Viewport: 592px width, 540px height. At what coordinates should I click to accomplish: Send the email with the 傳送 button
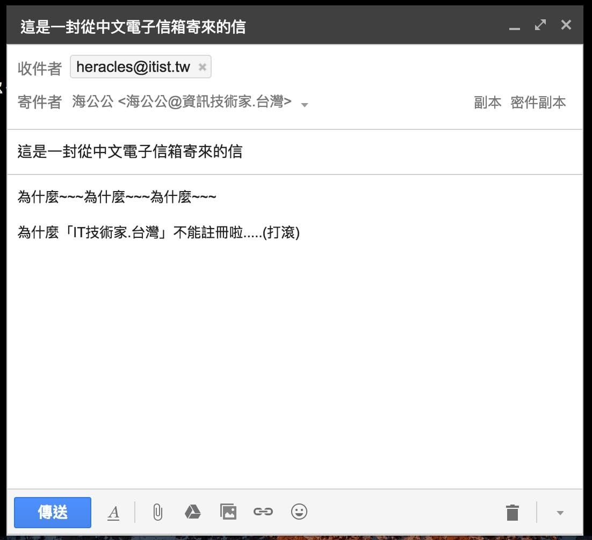coord(52,512)
